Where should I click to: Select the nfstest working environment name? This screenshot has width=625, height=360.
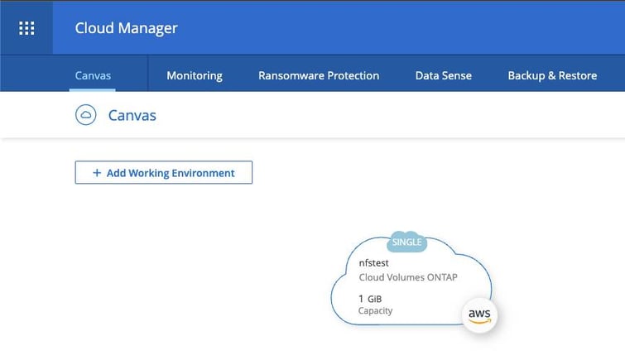point(374,262)
